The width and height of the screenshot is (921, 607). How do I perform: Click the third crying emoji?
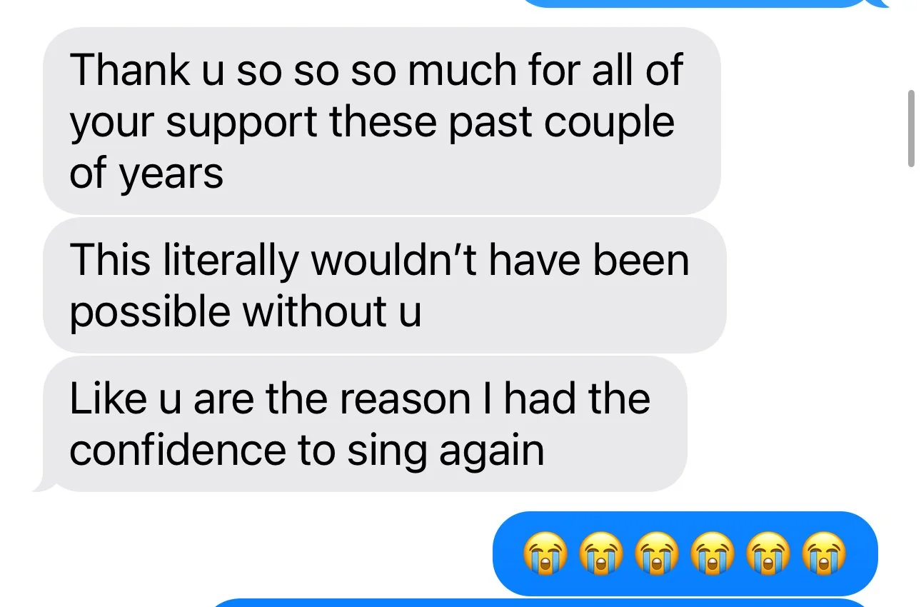point(658,553)
